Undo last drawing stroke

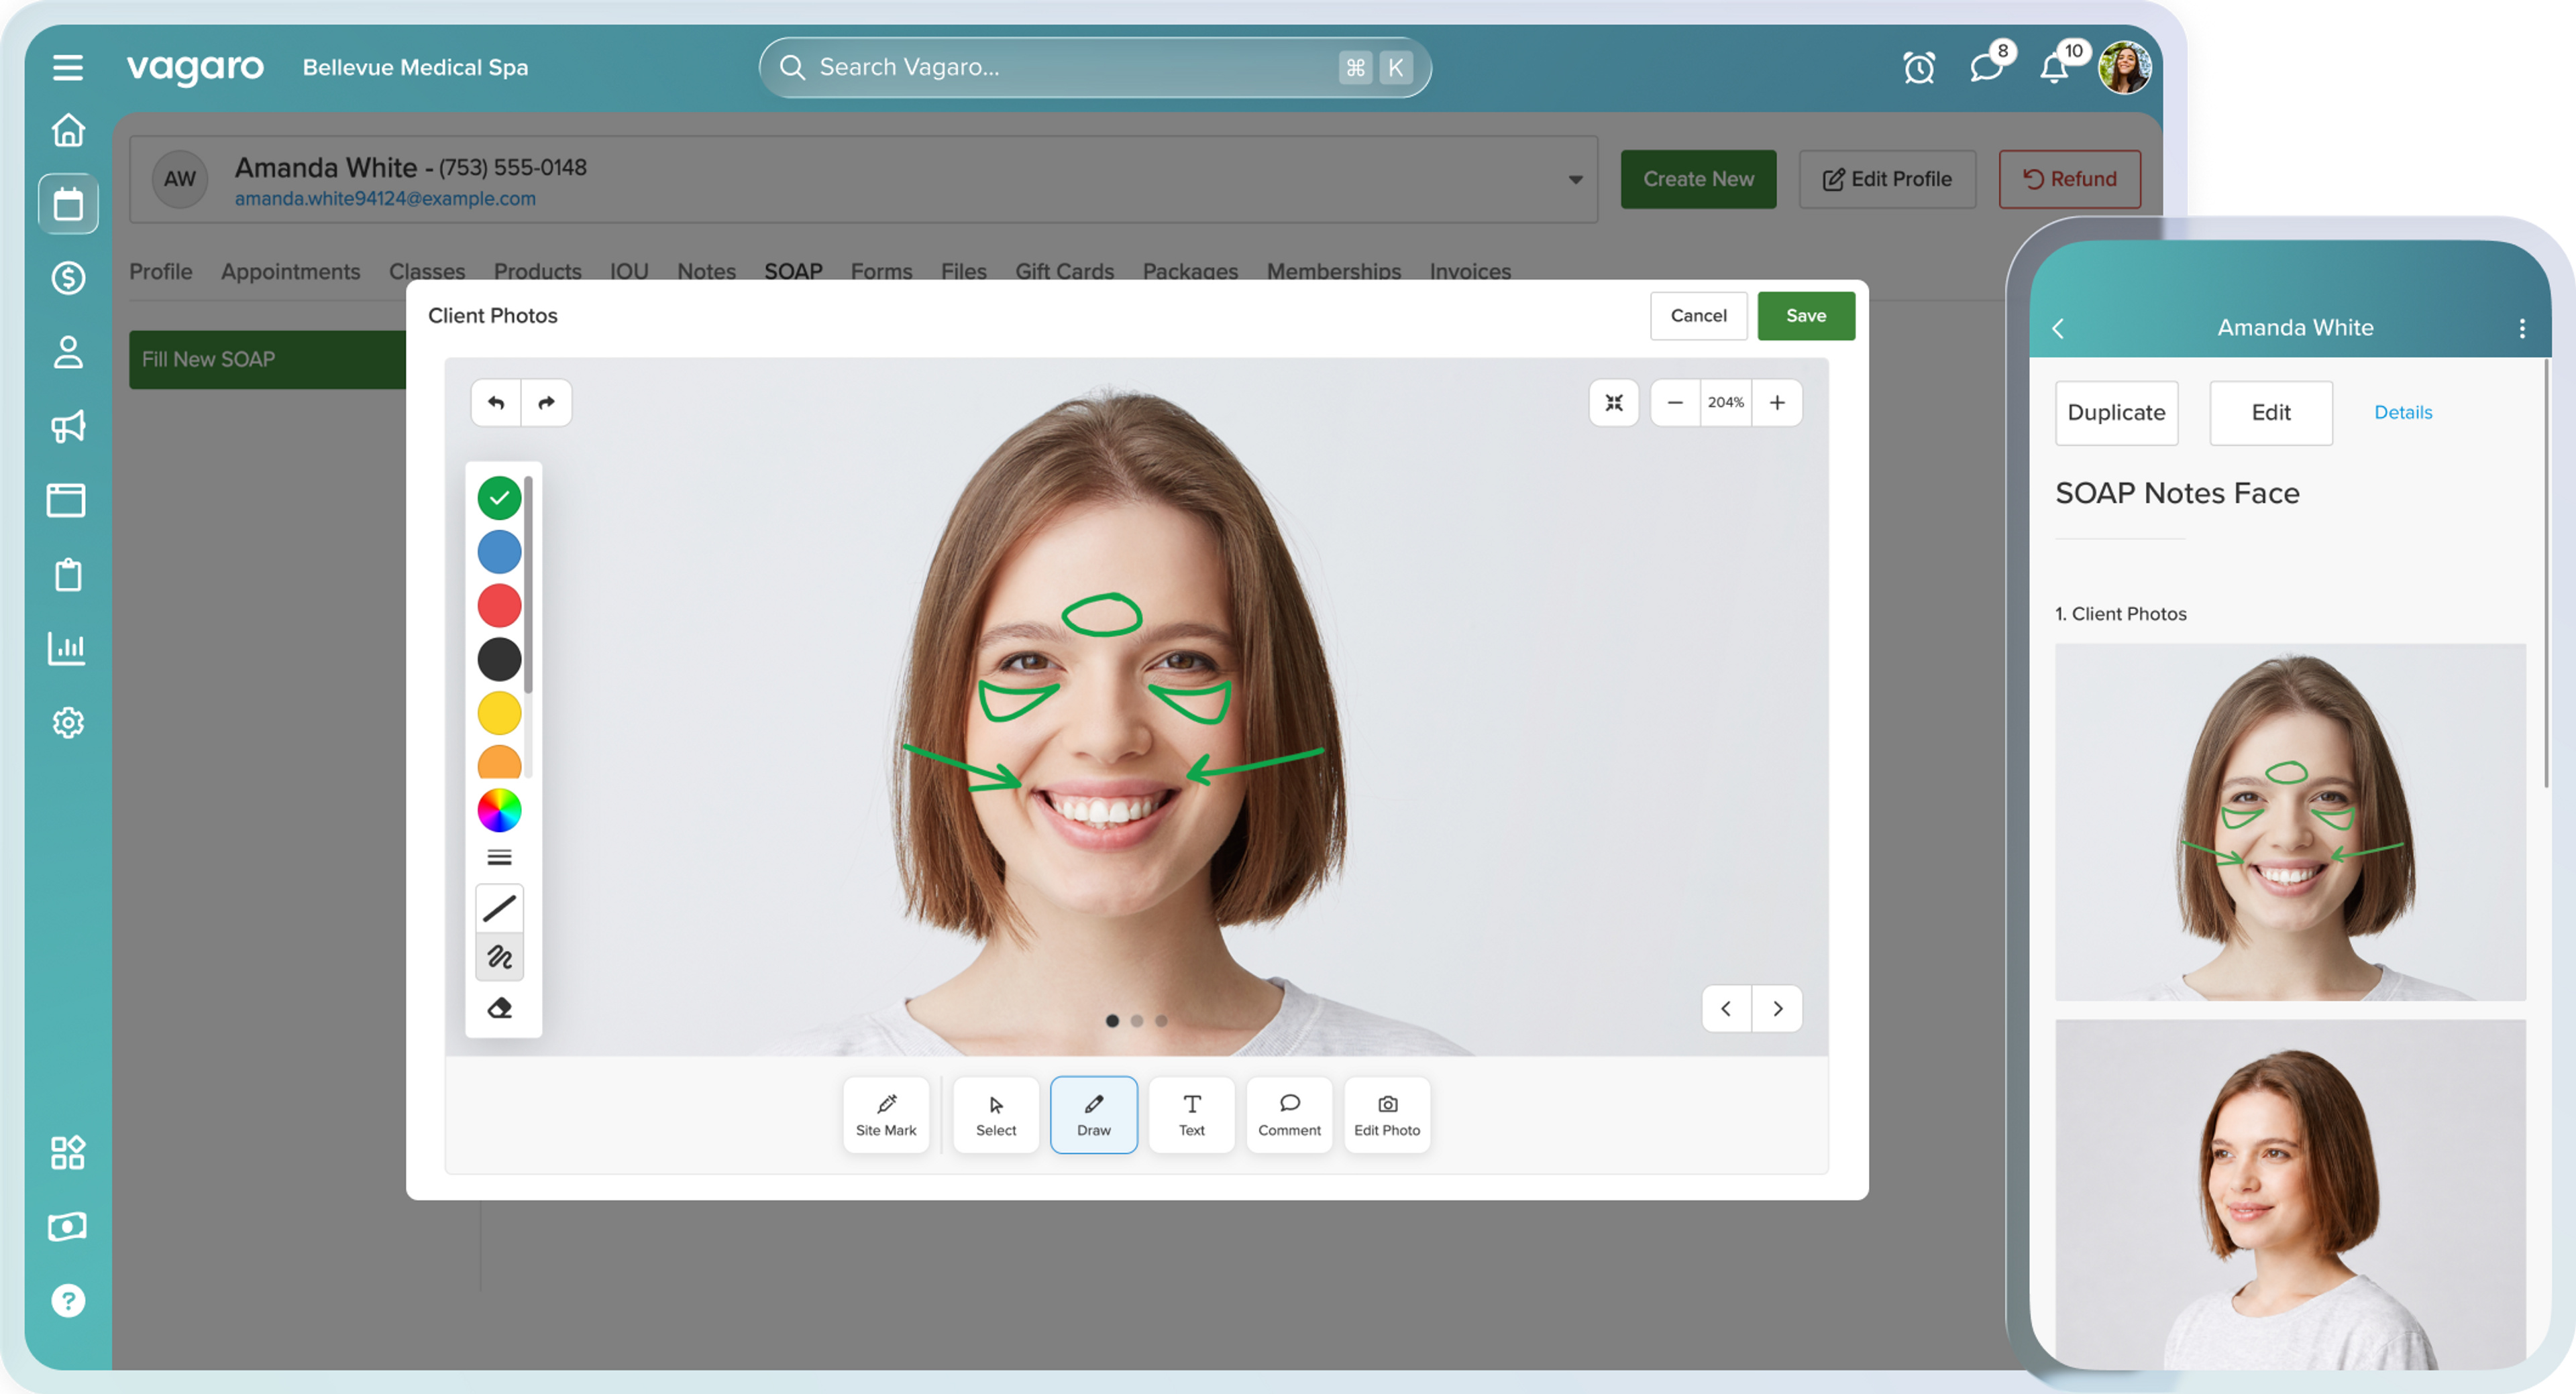(496, 403)
